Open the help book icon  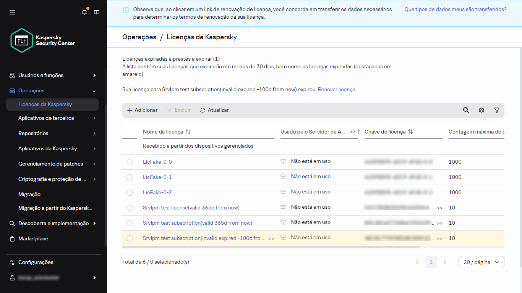97,12
